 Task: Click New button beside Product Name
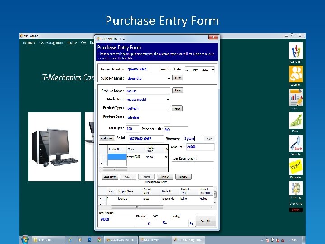[178, 90]
